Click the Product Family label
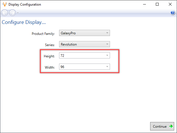The height and width of the screenshot is (133, 177). [x=43, y=34]
